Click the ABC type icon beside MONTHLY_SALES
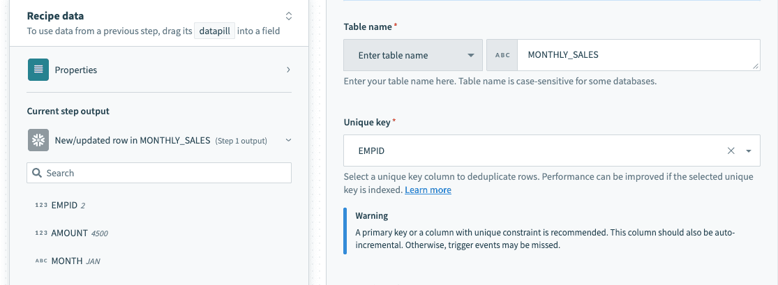Viewport: 778px width, 285px height. click(502, 55)
